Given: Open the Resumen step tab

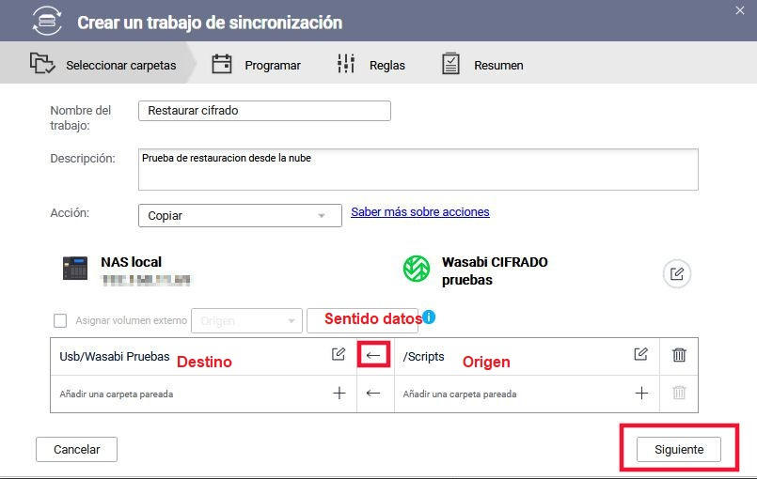Looking at the screenshot, I should [x=482, y=65].
